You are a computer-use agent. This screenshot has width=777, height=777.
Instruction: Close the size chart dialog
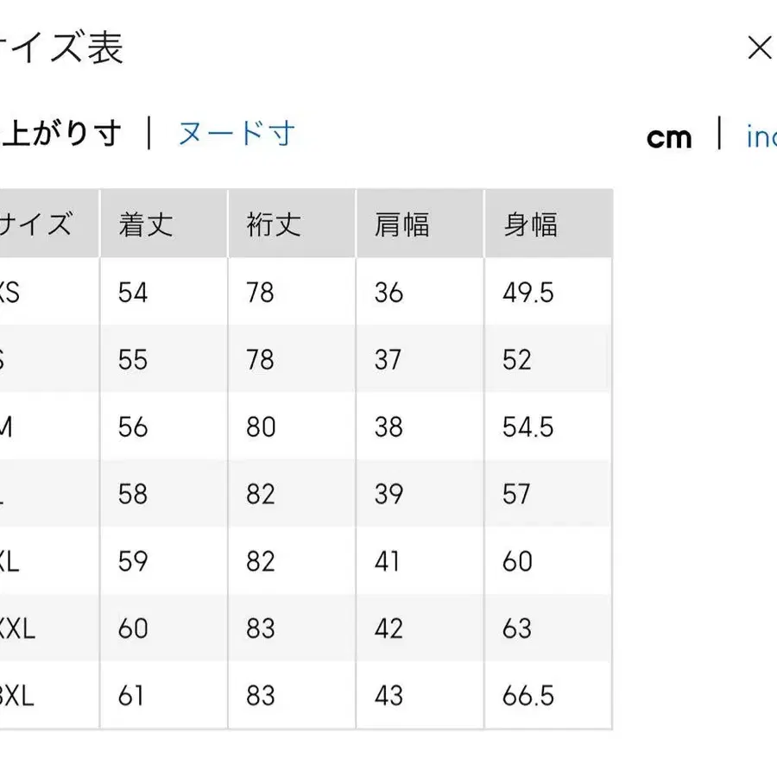[761, 47]
